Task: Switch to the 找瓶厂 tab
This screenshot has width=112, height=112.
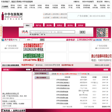Action: tap(28, 26)
